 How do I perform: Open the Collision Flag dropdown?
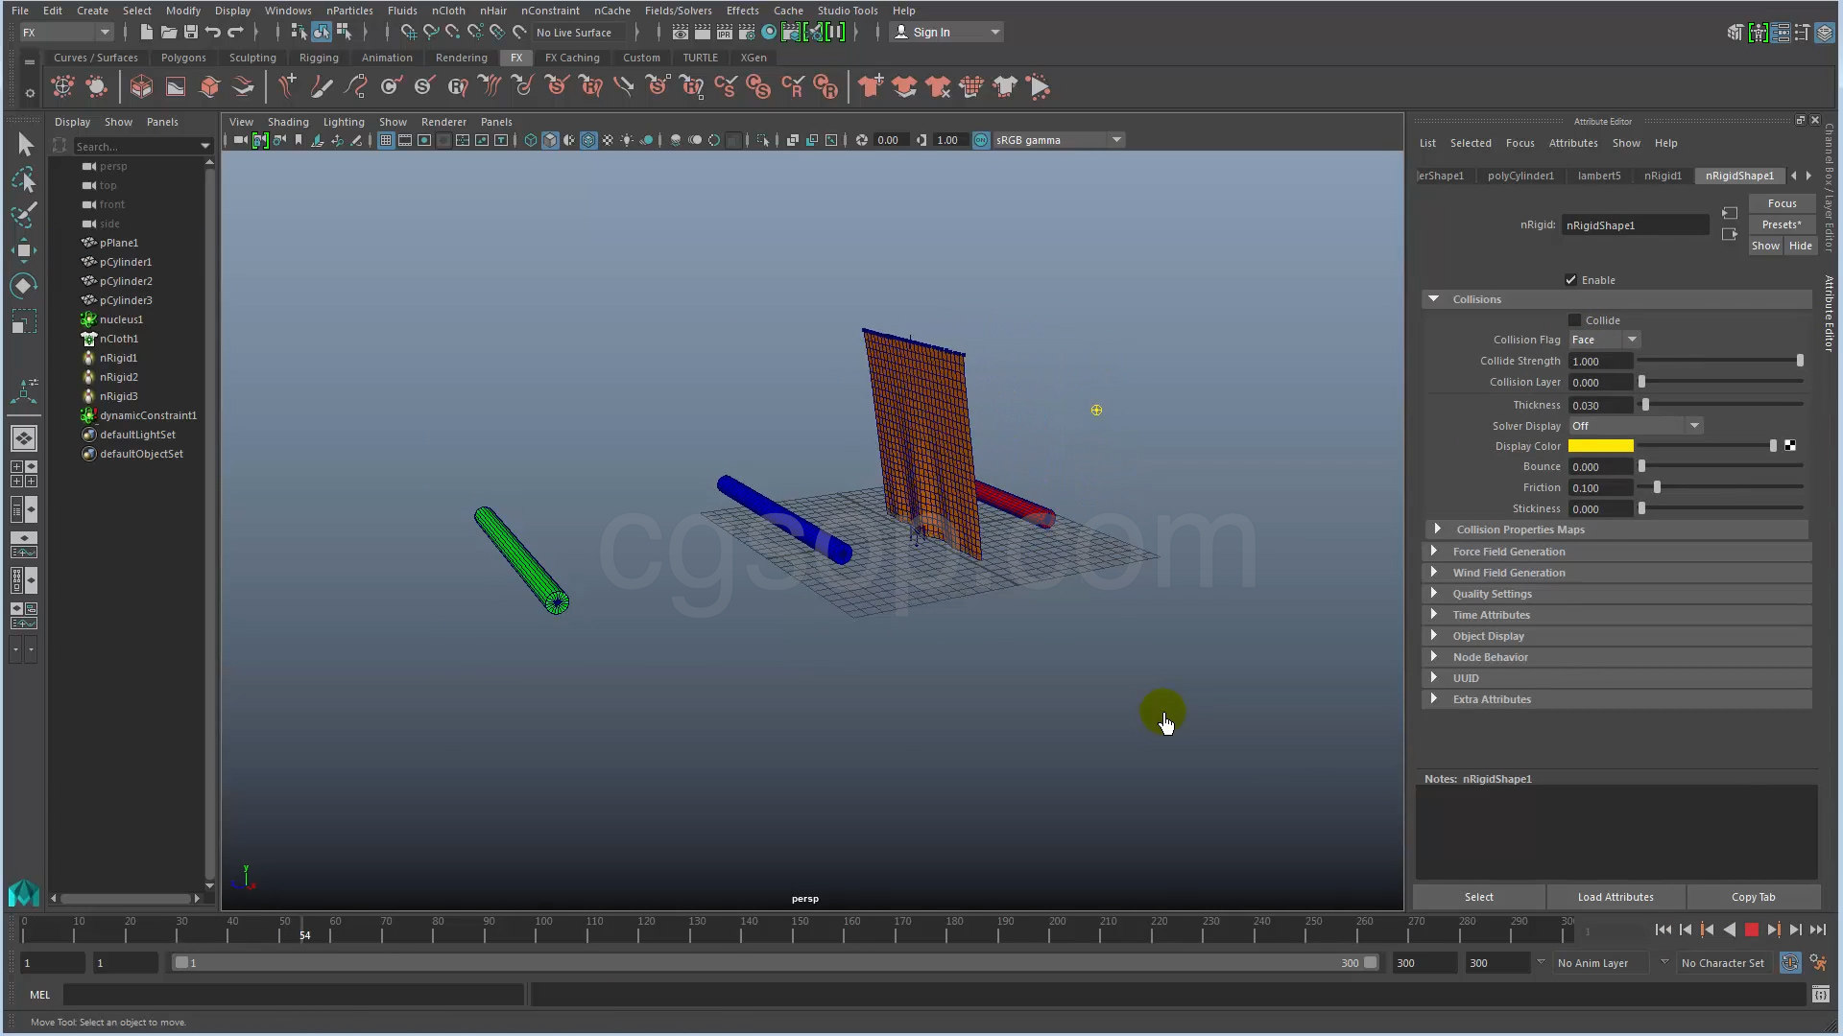point(1605,340)
